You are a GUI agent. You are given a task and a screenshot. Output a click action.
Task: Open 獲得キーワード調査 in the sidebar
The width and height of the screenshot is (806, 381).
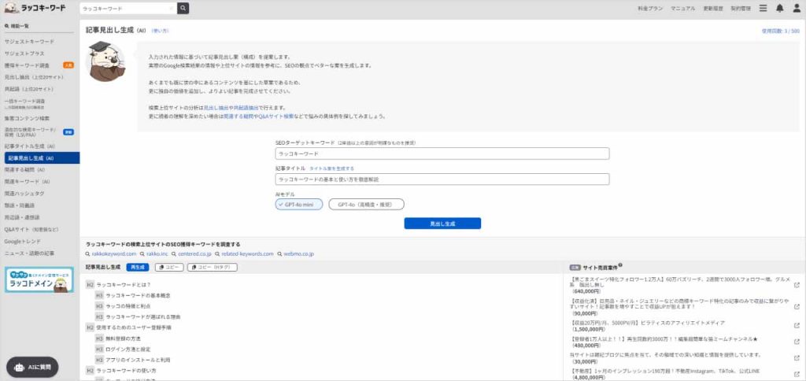27,65
